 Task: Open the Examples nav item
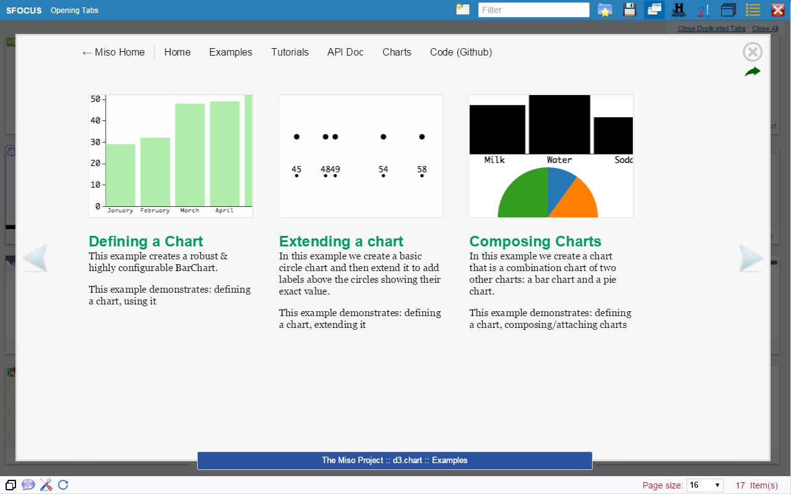231,52
